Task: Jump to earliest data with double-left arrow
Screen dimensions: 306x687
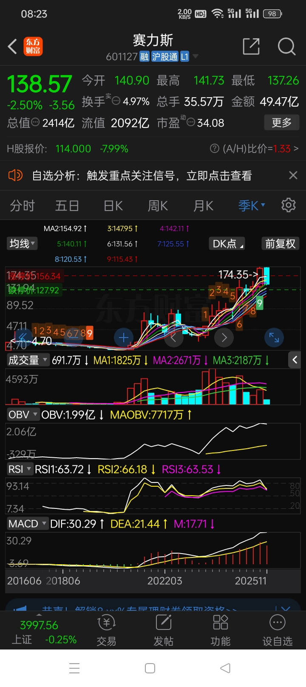Action: point(23,338)
